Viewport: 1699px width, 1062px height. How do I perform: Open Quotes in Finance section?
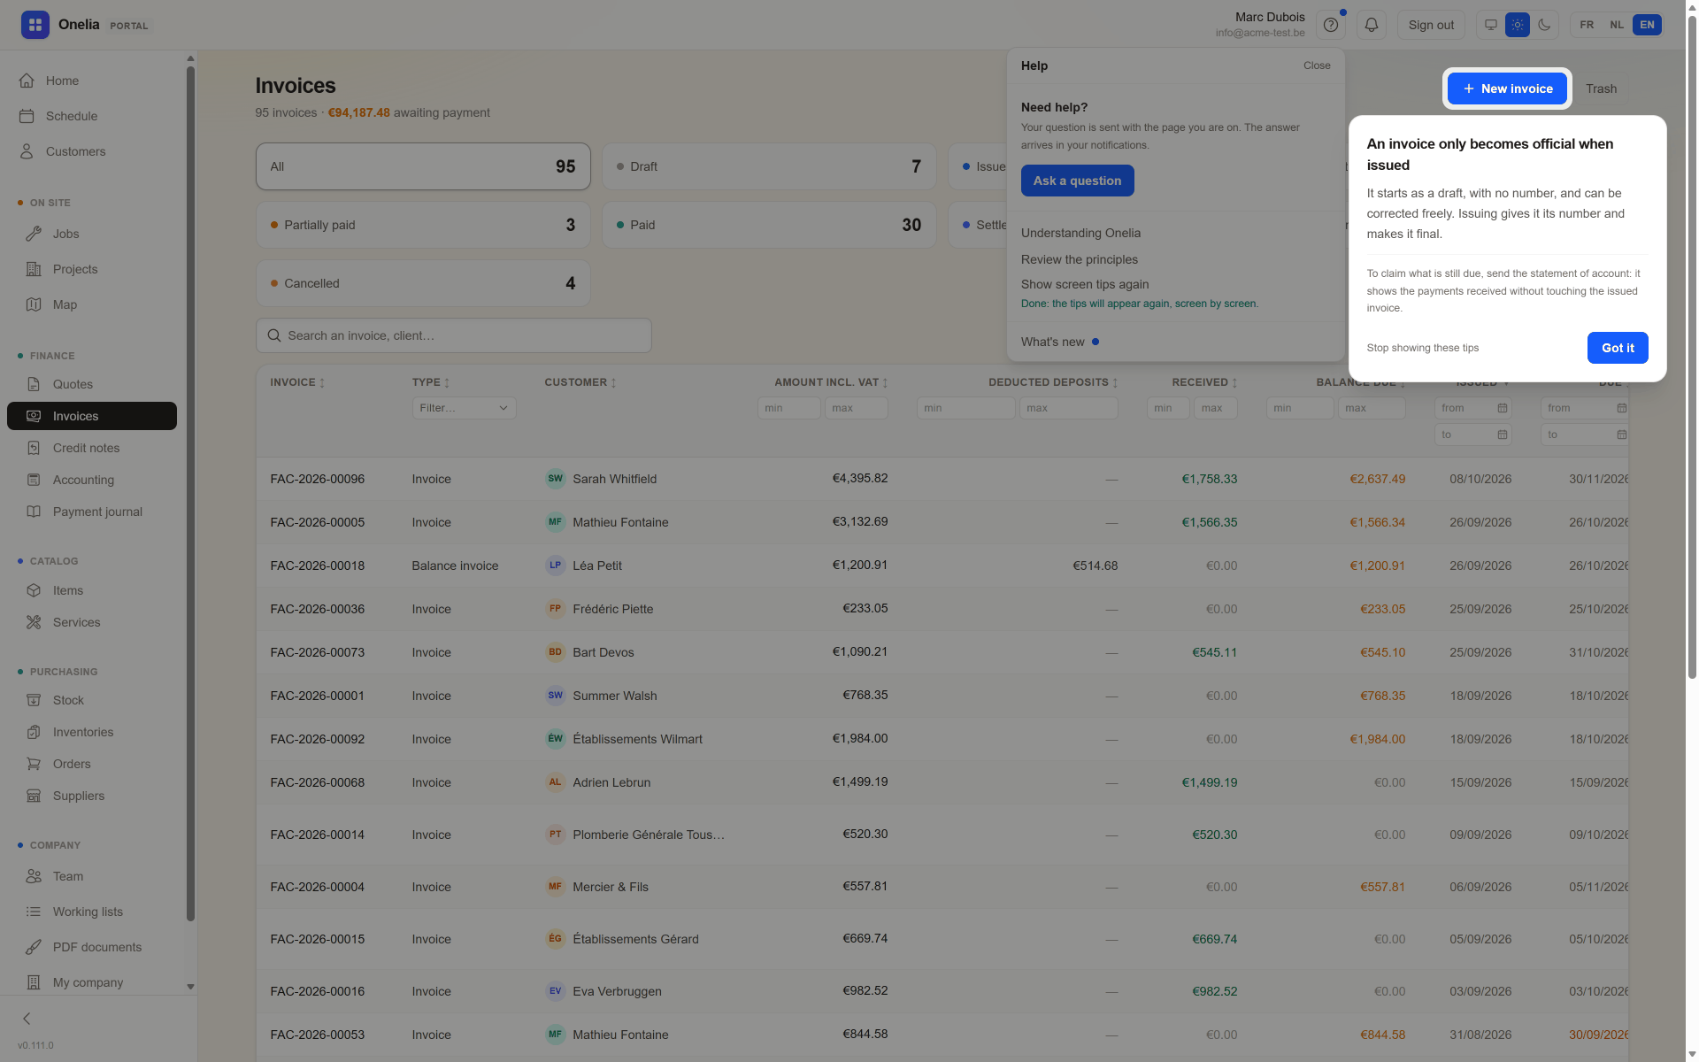pyautogui.click(x=92, y=384)
